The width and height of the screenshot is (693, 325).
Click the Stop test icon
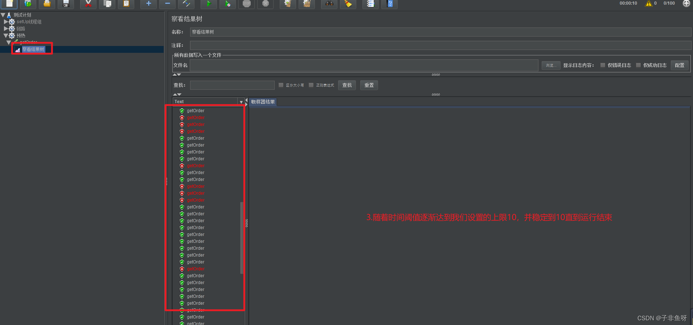pos(247,4)
